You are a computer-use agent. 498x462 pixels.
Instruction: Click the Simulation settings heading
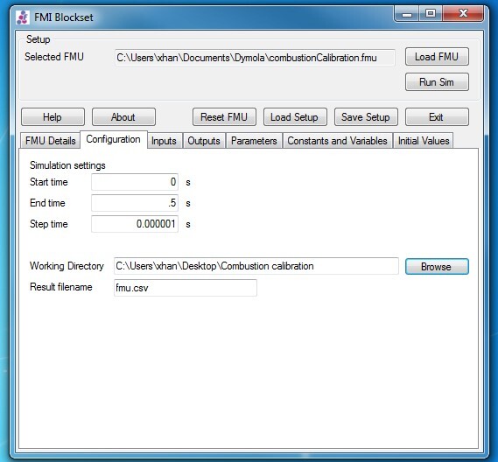[x=67, y=165]
